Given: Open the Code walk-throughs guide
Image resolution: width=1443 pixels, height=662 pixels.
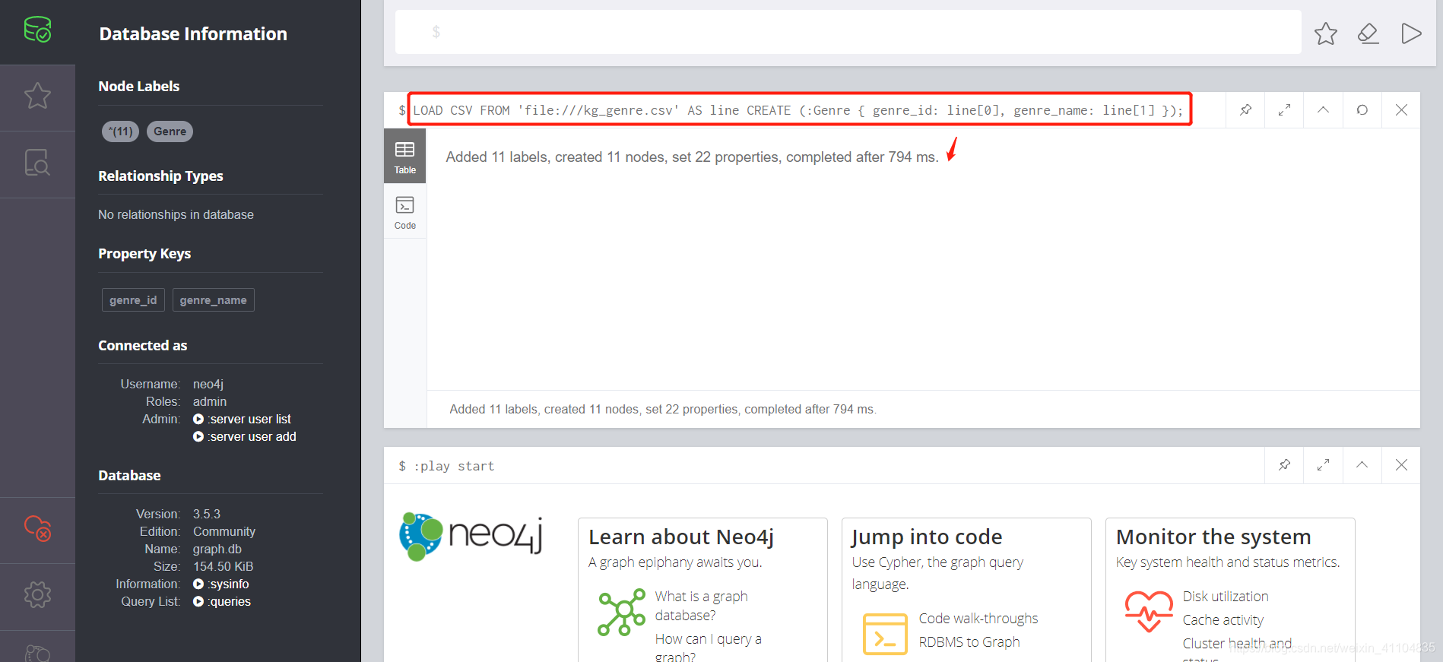Looking at the screenshot, I should tap(978, 619).
